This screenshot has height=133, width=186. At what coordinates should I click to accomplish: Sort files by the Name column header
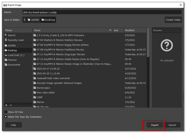click(x=71, y=30)
